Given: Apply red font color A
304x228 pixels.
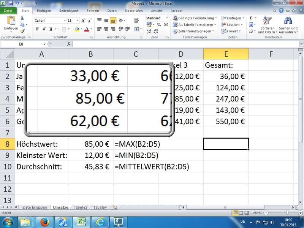Looking at the screenshot, I should tap(87, 29).
